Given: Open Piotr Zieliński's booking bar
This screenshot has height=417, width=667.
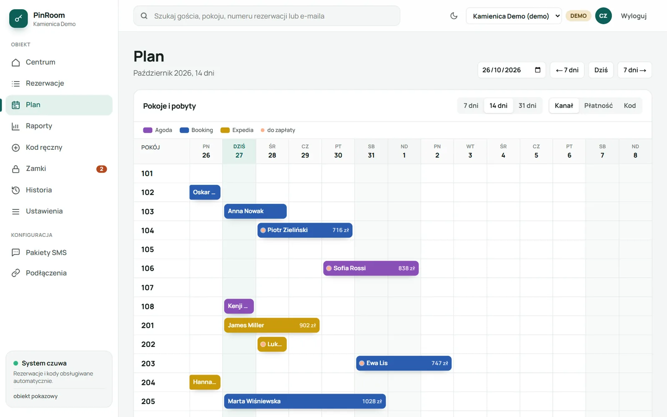Looking at the screenshot, I should tap(305, 230).
